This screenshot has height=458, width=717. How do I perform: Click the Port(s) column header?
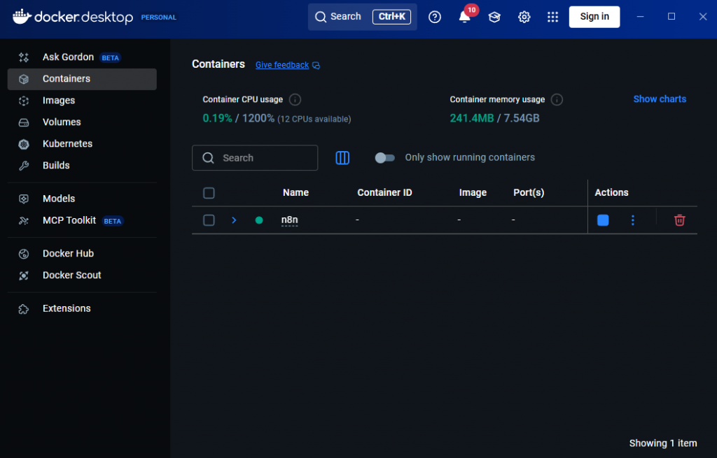coord(529,193)
